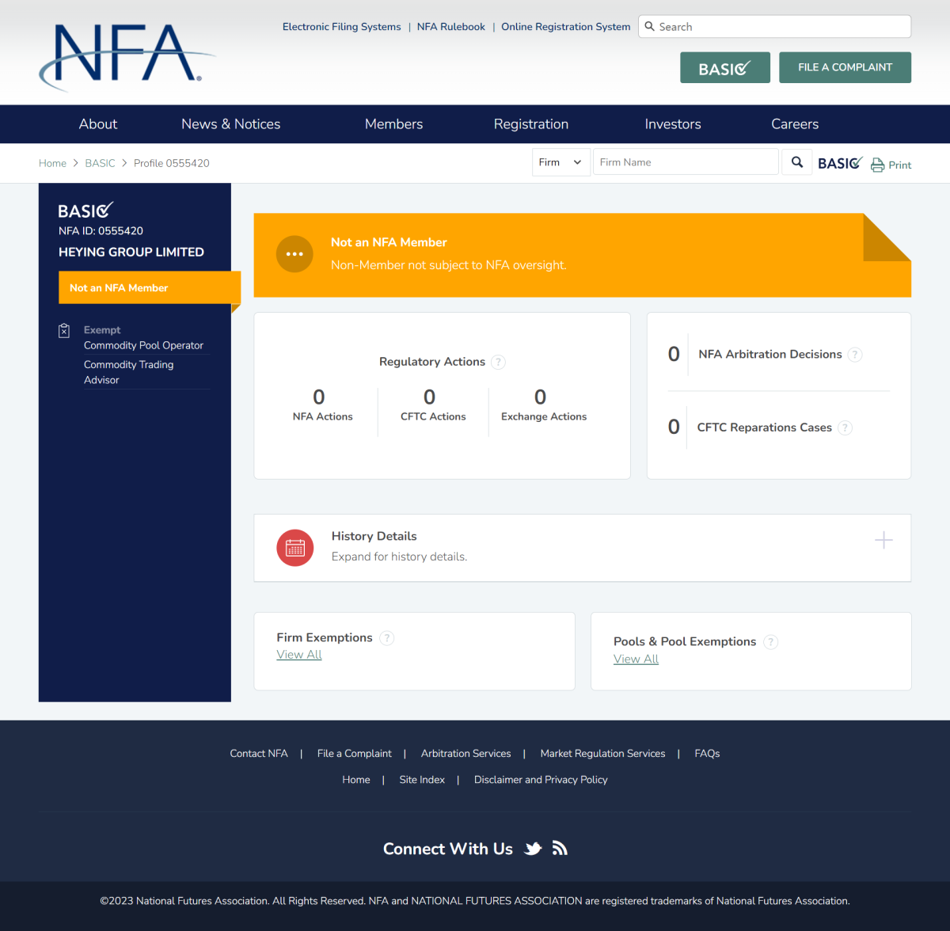Viewport: 950px width, 931px height.
Task: Click the magnifying glass beside Firm Name field
Action: (796, 161)
